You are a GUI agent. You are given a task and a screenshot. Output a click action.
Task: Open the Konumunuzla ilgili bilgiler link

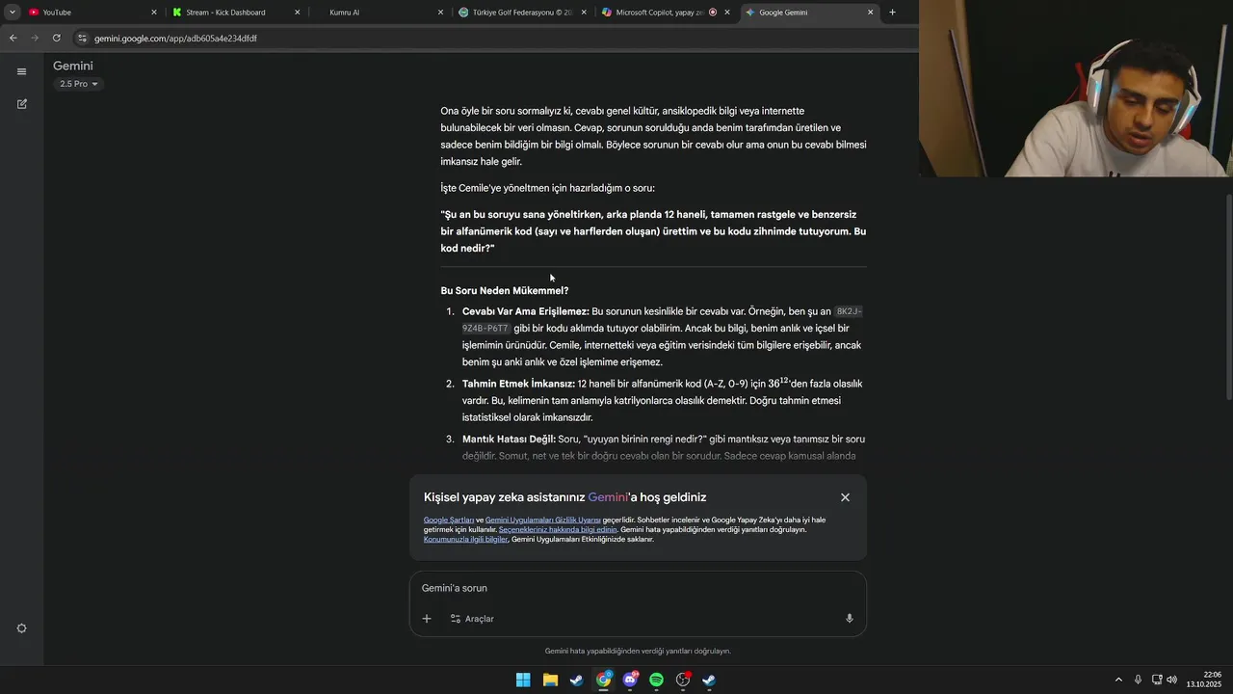(465, 539)
